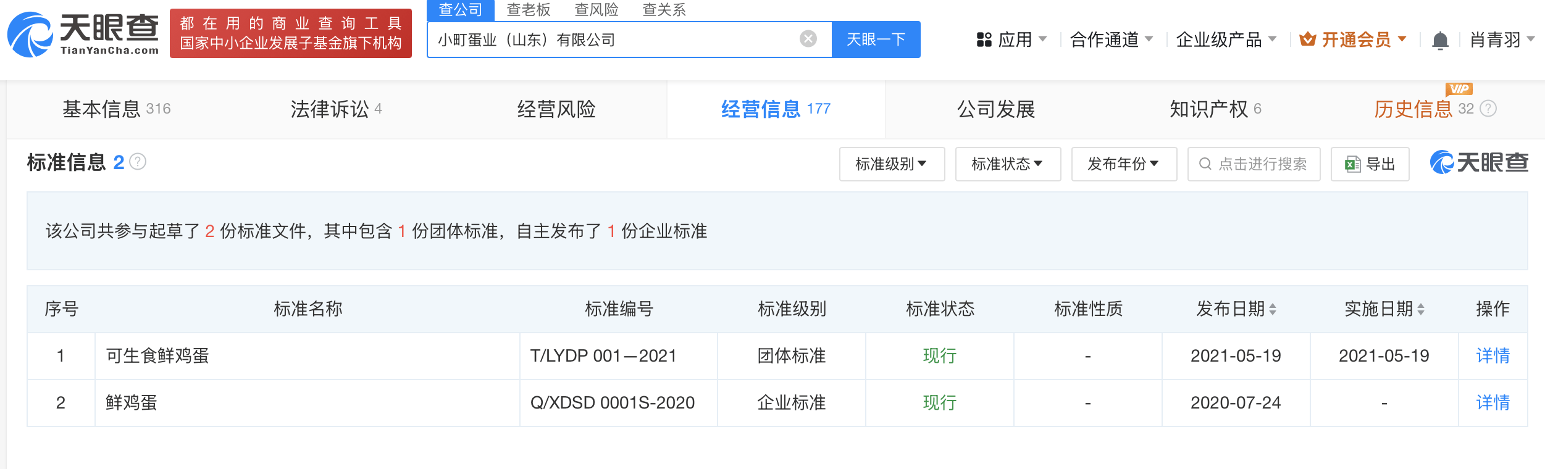Click the 标准编号 column header

(619, 309)
